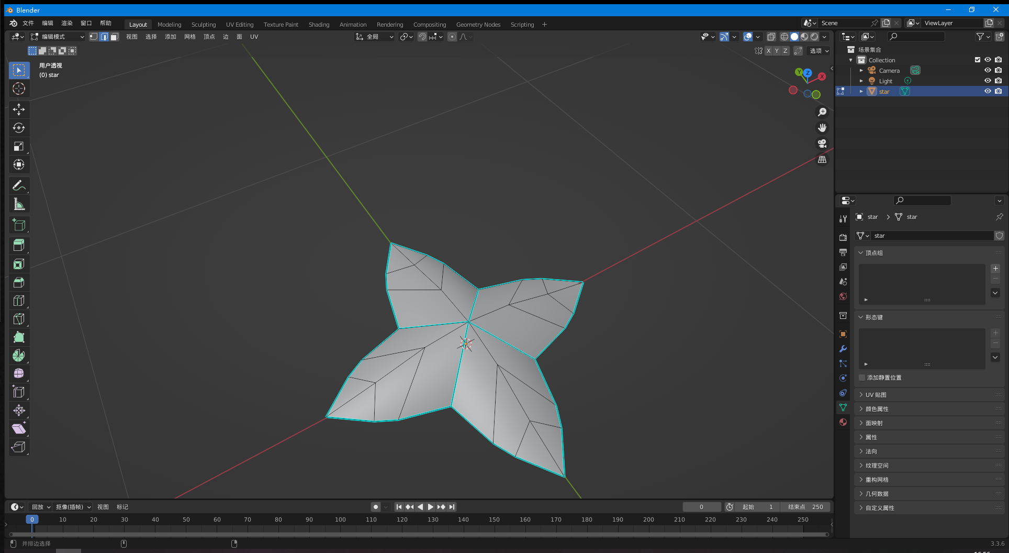This screenshot has width=1009, height=553.
Task: Select the Shrink/Fatten tool
Action: tap(19, 410)
